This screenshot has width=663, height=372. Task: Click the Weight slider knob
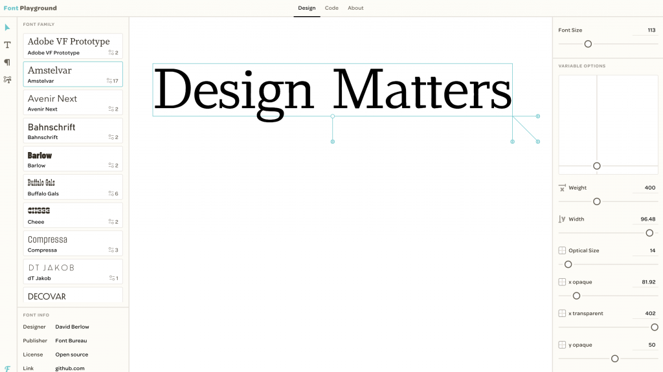(597, 202)
